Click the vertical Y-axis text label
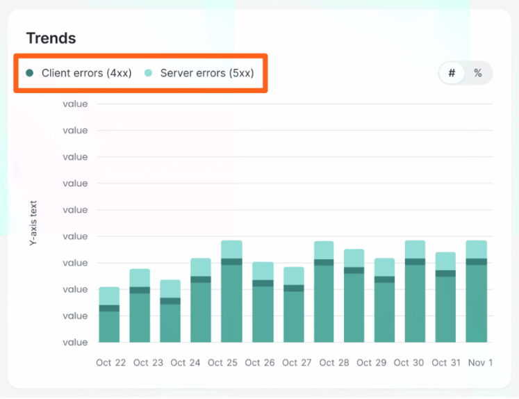 pyautogui.click(x=33, y=223)
